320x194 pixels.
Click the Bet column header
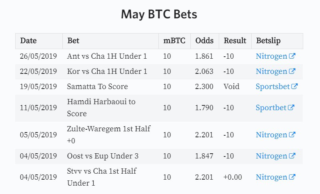tap(73, 40)
